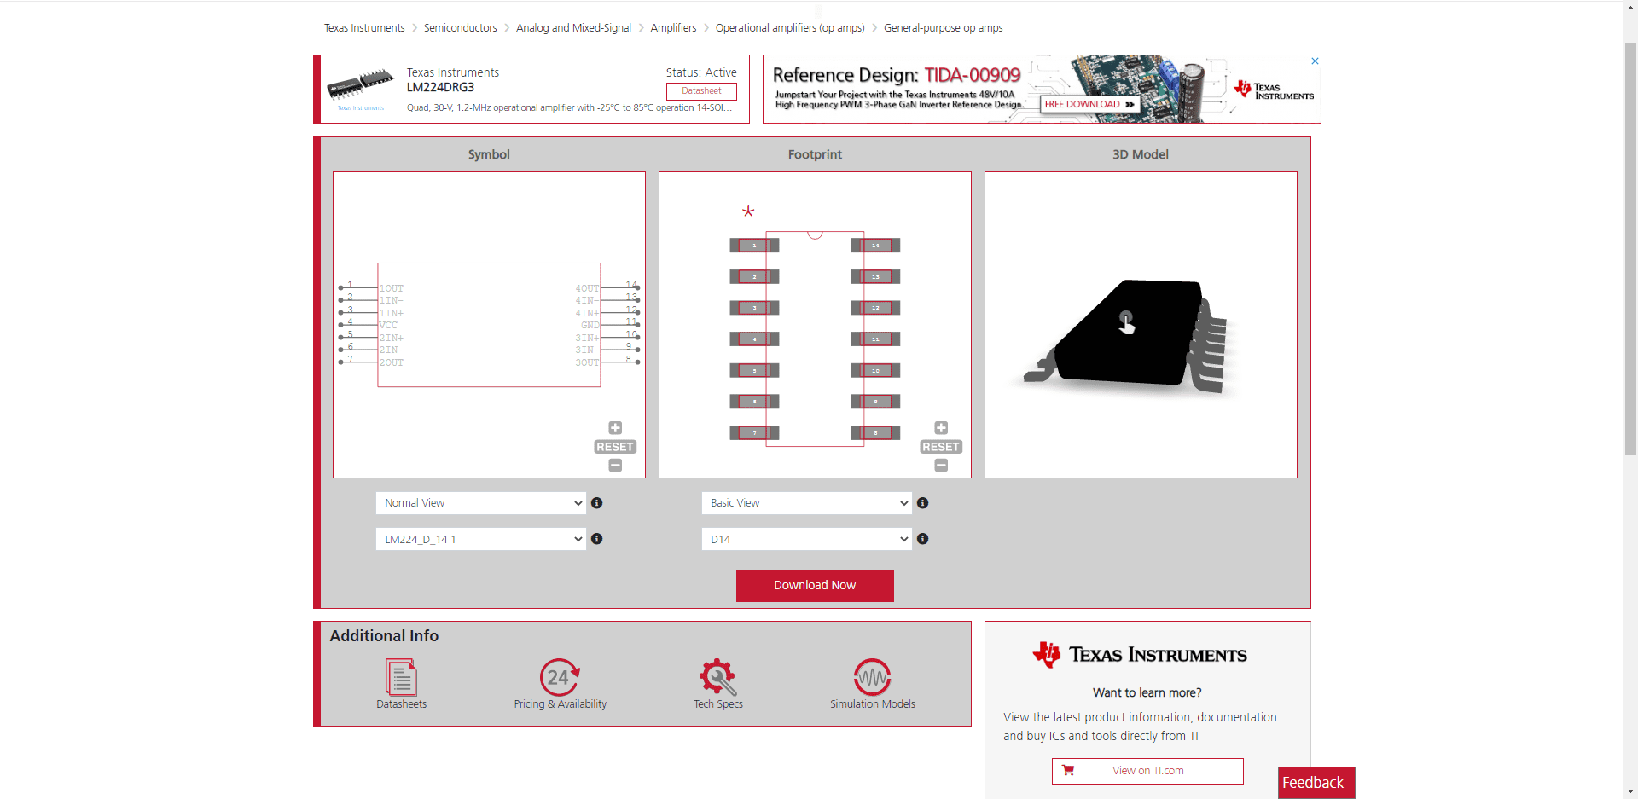This screenshot has height=799, width=1638.
Task: Close the TIDA-00909 ad banner
Action: coord(1315,61)
